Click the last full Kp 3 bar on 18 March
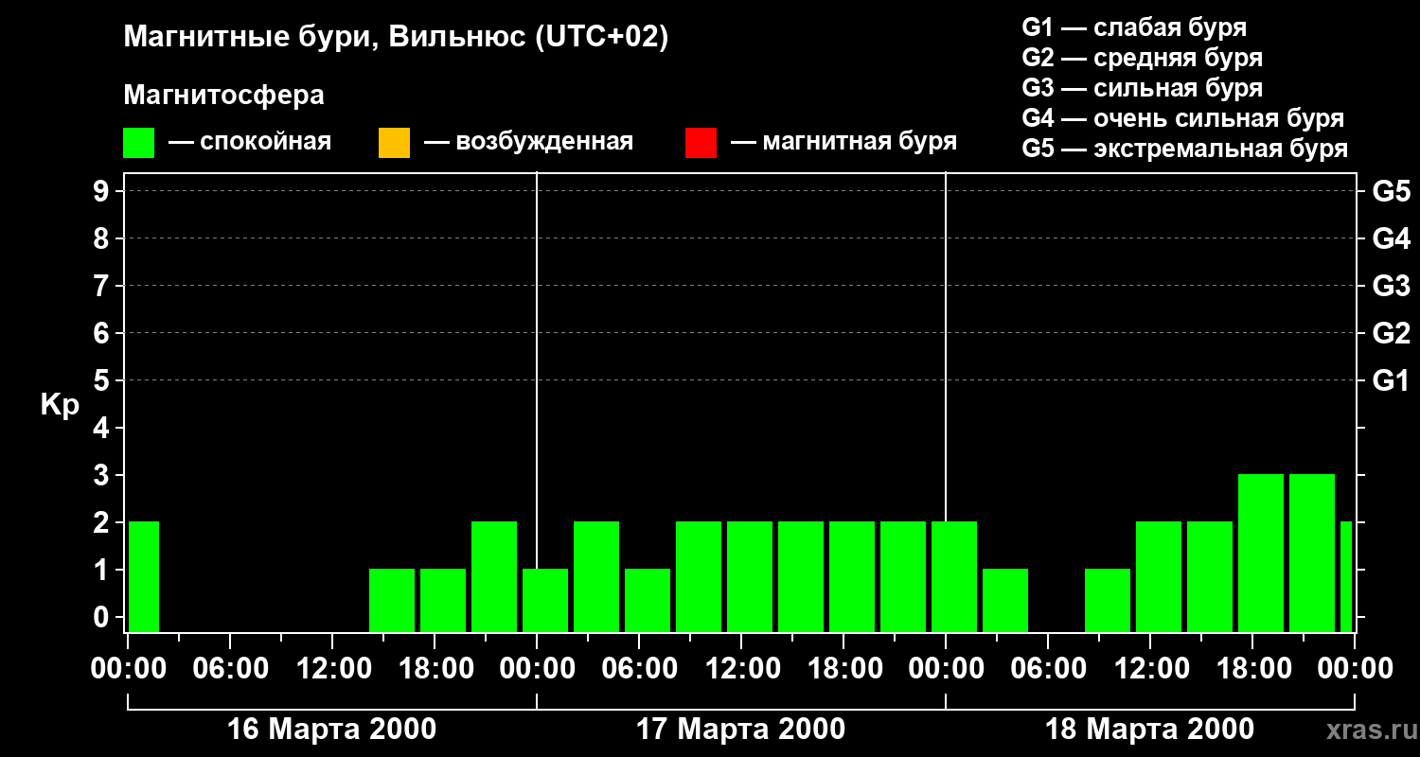The height and width of the screenshot is (757, 1420). (1312, 553)
